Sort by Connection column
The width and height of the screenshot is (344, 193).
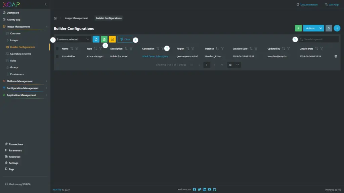[x=158, y=49]
